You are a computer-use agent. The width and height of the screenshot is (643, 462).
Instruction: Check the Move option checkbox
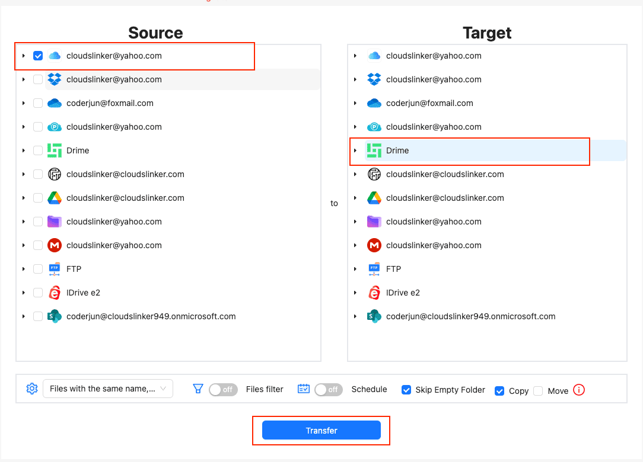(538, 391)
